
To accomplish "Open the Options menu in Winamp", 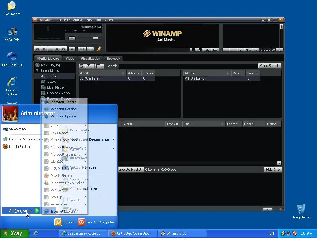I will pos(78,20).
